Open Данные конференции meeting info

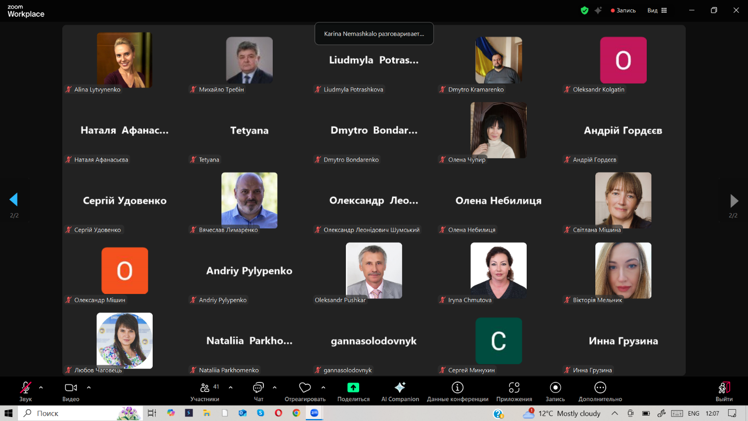[457, 391]
